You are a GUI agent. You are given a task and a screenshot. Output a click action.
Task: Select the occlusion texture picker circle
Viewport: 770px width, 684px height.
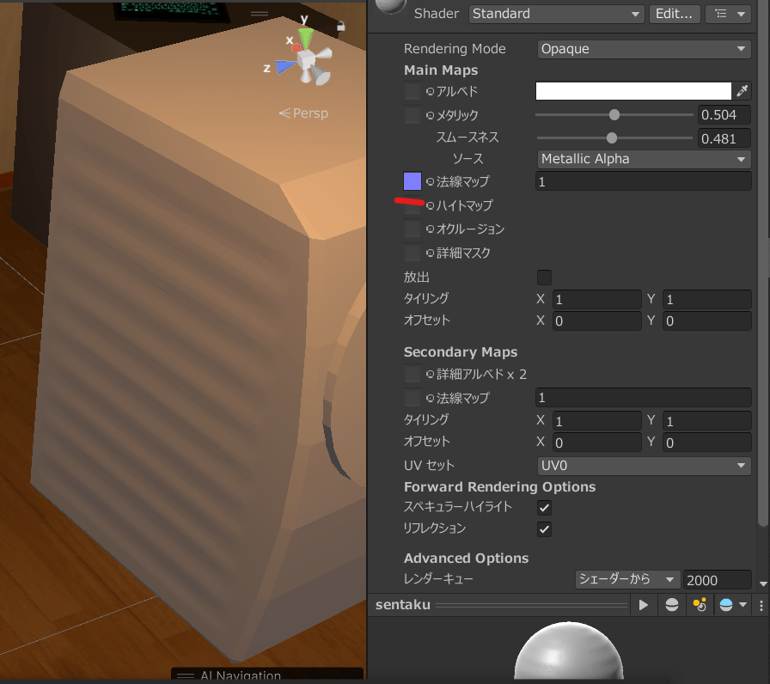[x=431, y=229]
